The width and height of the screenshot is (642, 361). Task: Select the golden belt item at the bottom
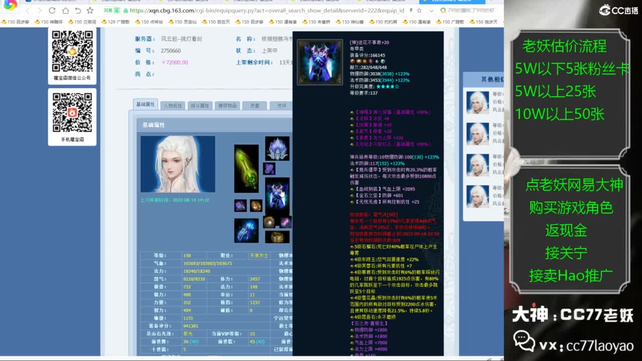pos(277,237)
